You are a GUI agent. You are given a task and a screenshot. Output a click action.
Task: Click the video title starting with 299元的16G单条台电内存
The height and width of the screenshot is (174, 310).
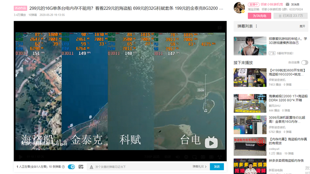coord(126,8)
